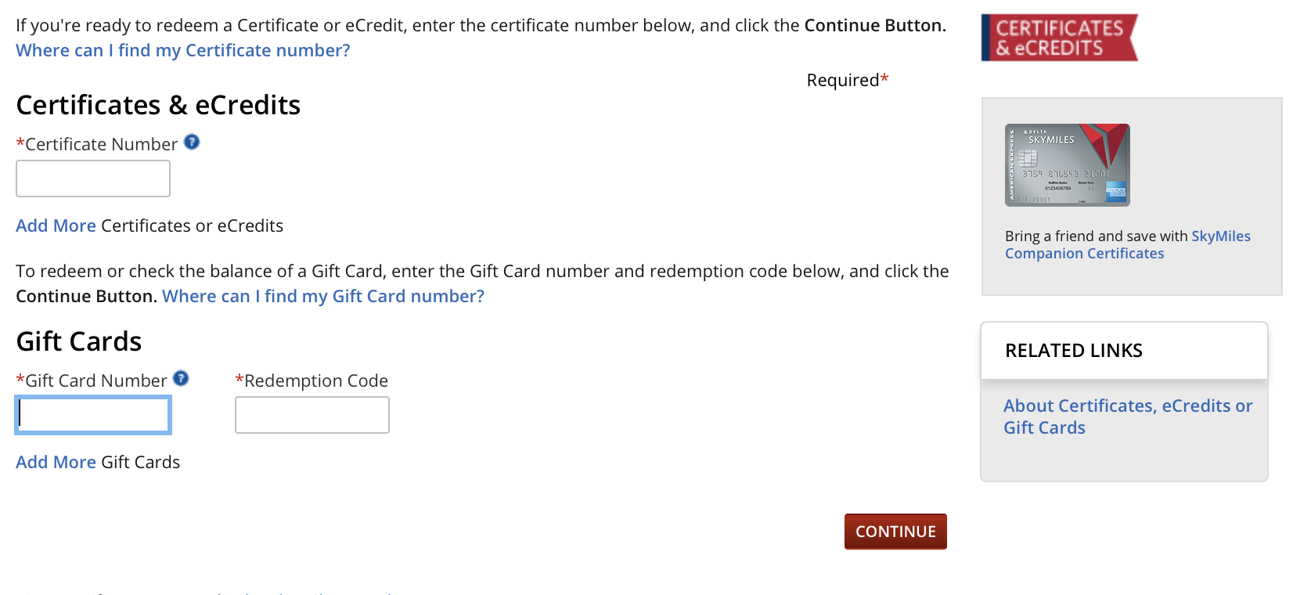
Task: Click the "Gift Card Number" field label
Action: (95, 381)
